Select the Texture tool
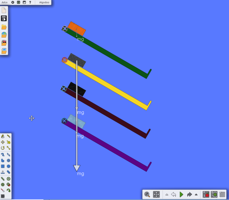 (x=3, y=196)
